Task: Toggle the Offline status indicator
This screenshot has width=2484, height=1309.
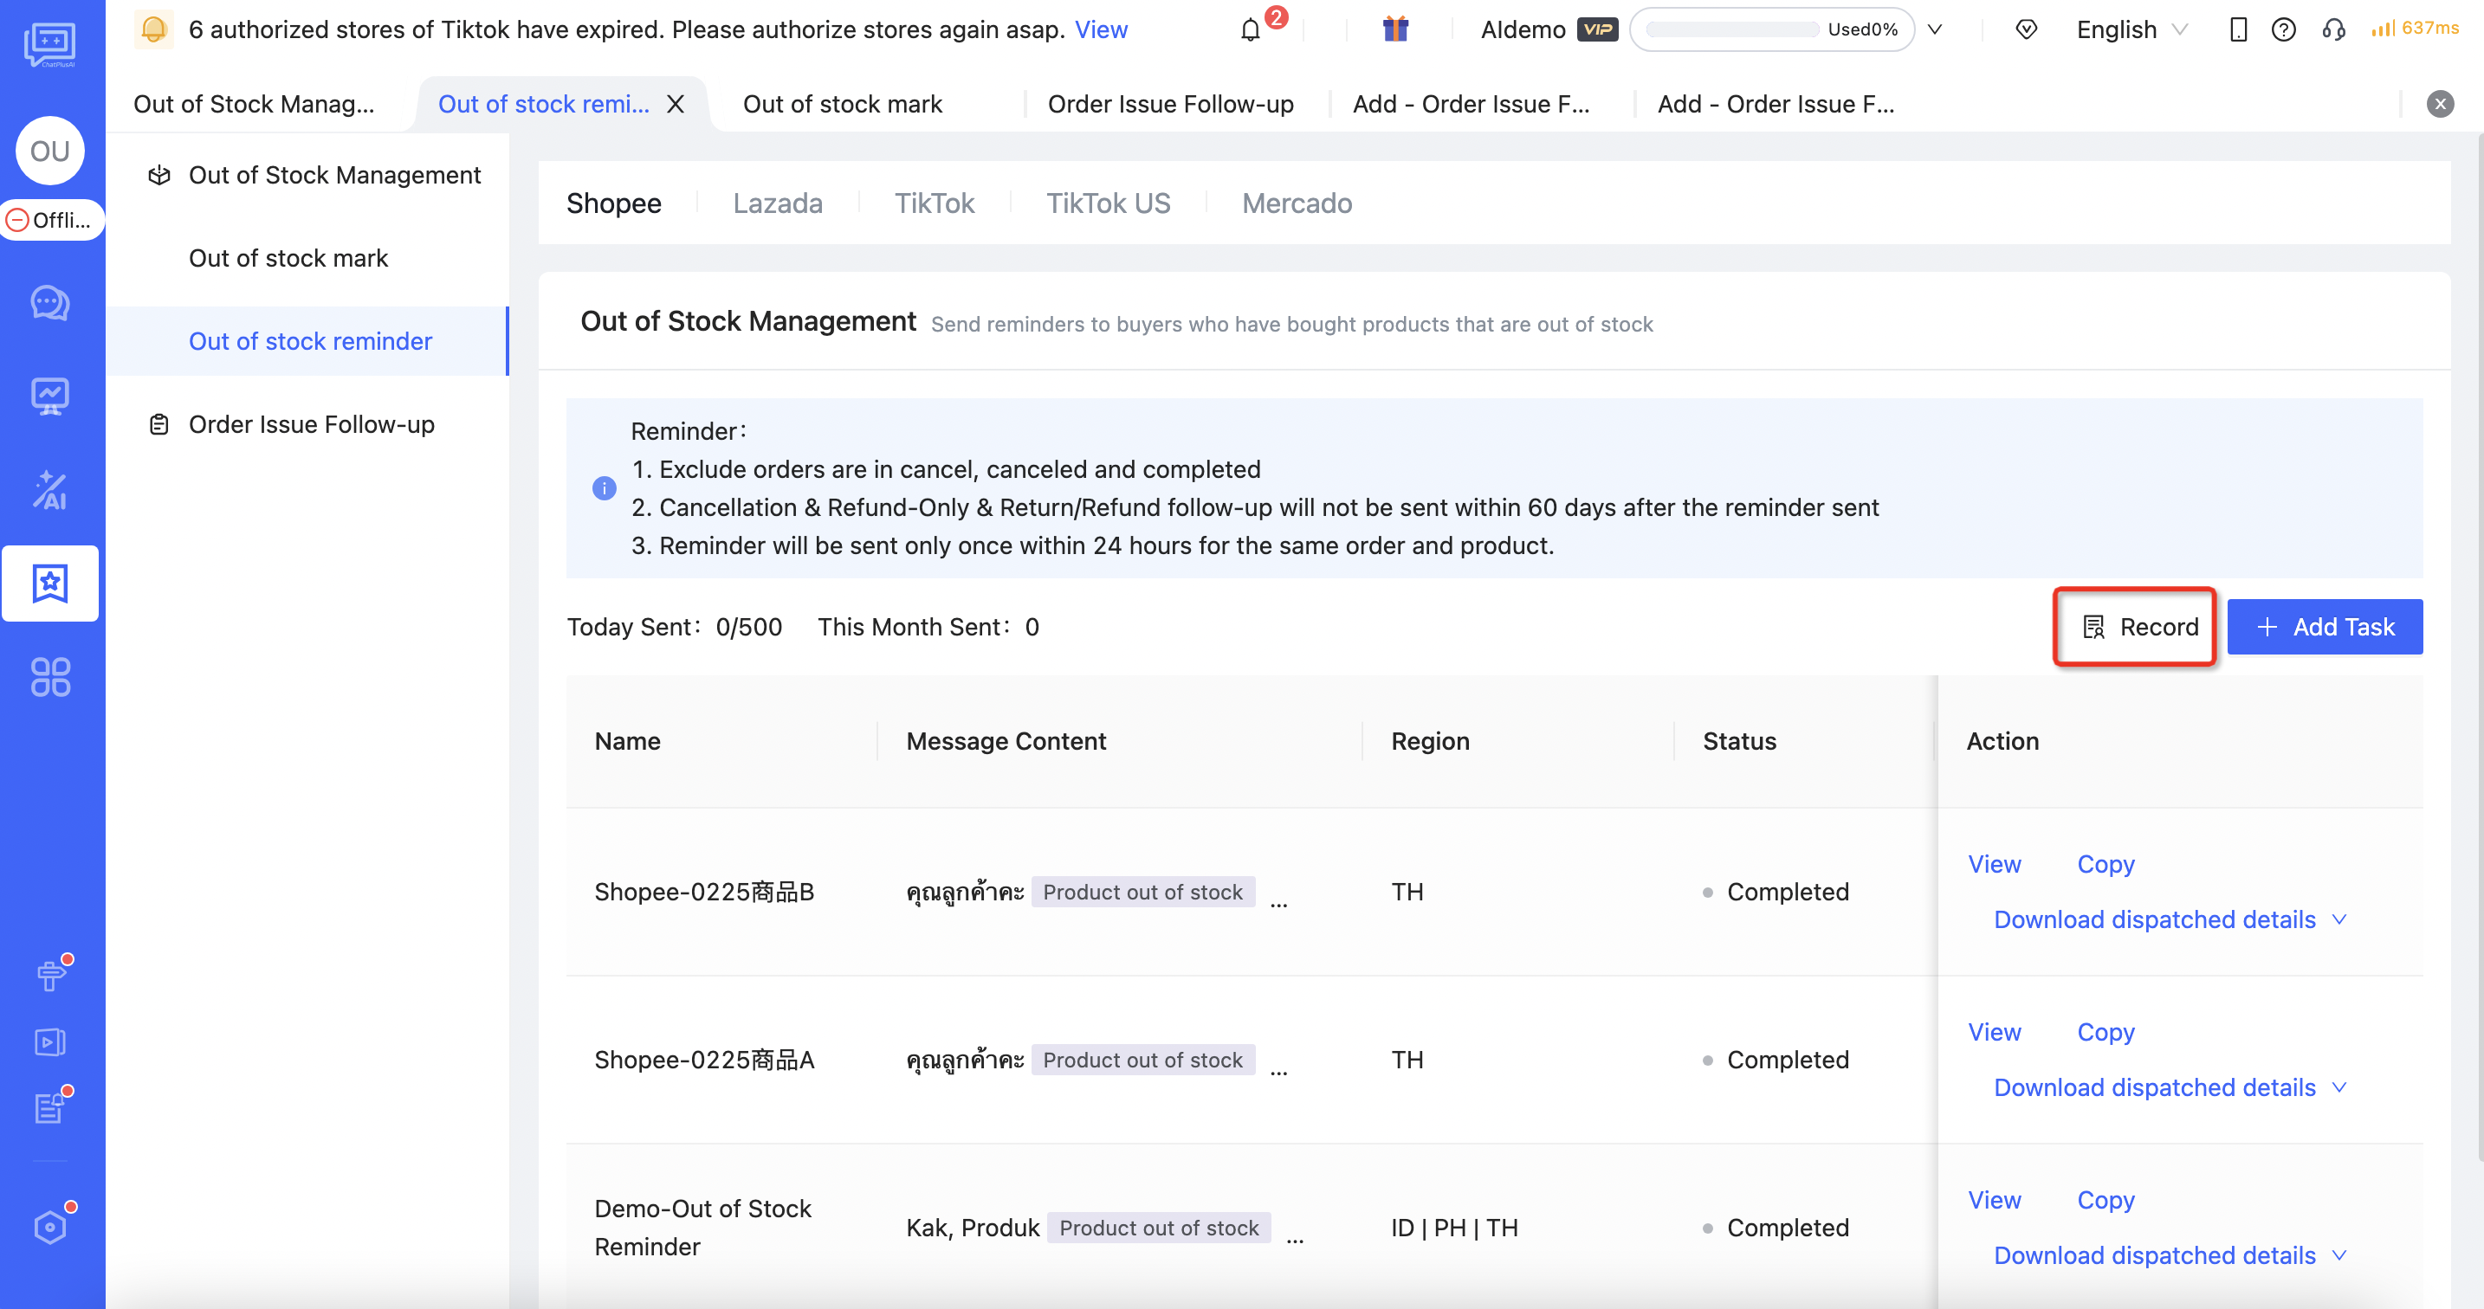Action: (x=50, y=220)
